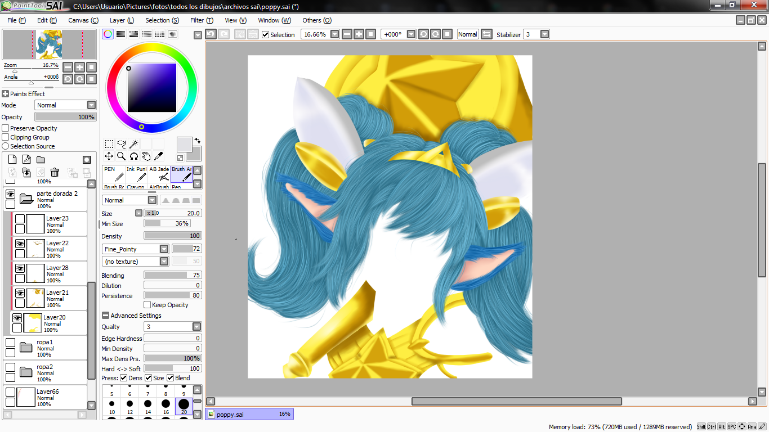The width and height of the screenshot is (769, 432).
Task: Adjust the layer Opacity slider
Action: point(65,117)
